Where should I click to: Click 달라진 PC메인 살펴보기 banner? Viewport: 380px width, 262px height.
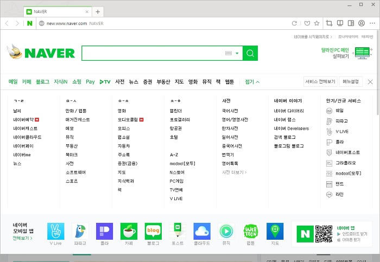(x=347, y=53)
